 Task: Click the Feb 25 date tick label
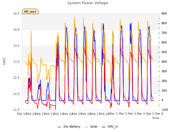click(x=77, y=114)
